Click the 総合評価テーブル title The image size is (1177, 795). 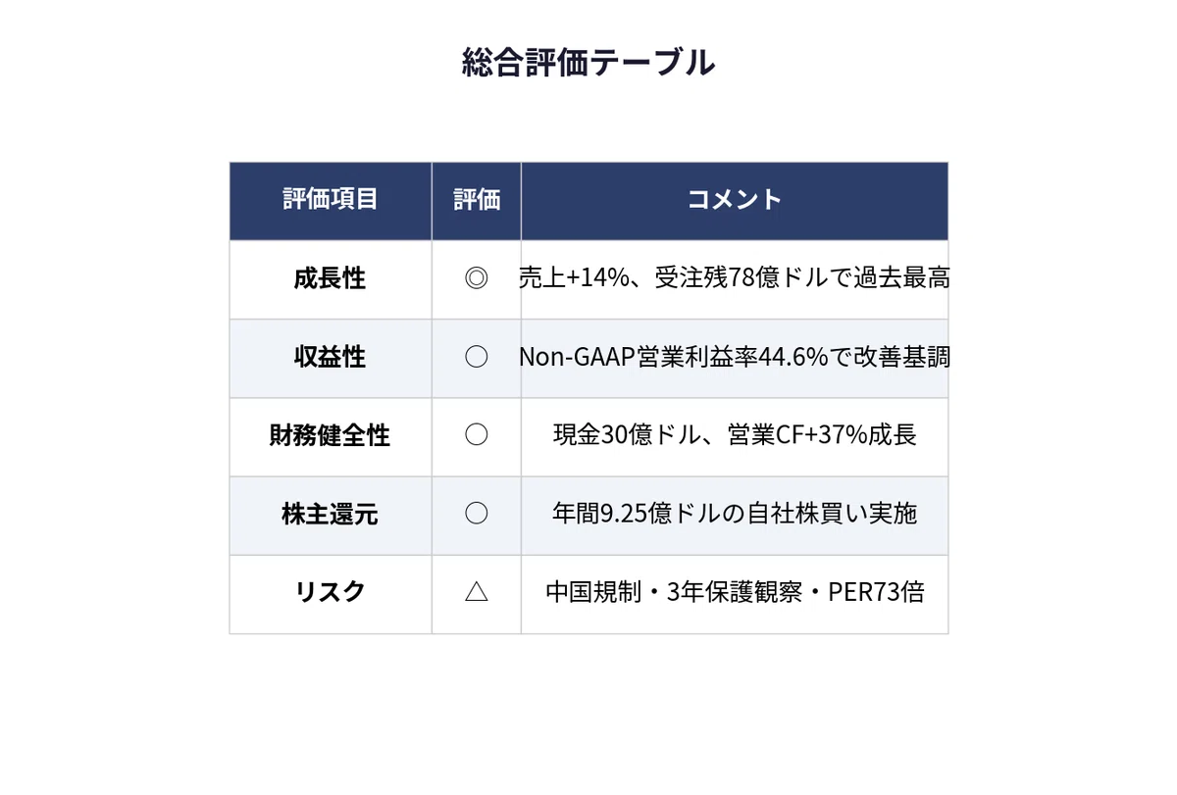(x=588, y=63)
